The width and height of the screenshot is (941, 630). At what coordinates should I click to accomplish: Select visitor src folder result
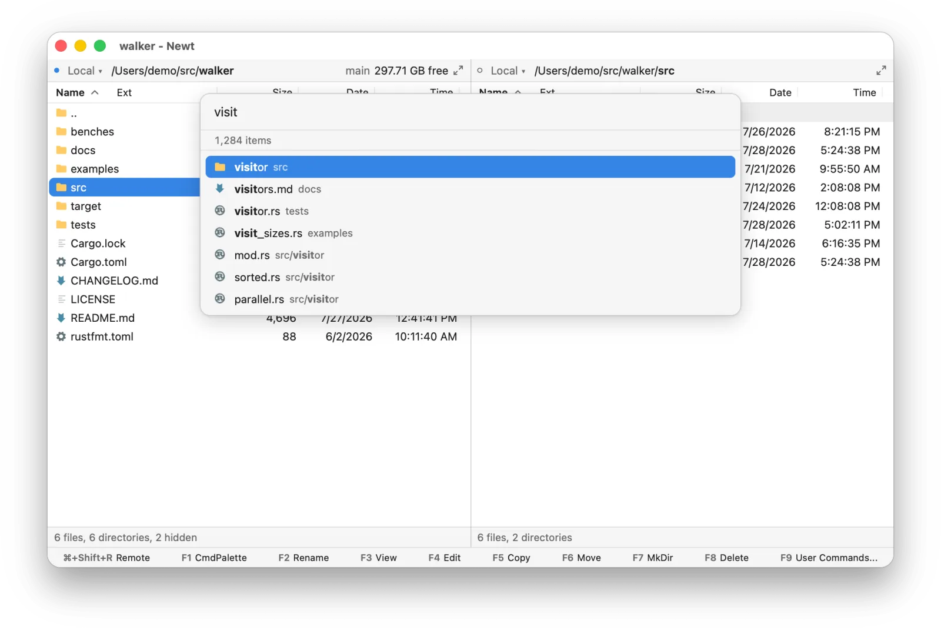(470, 167)
